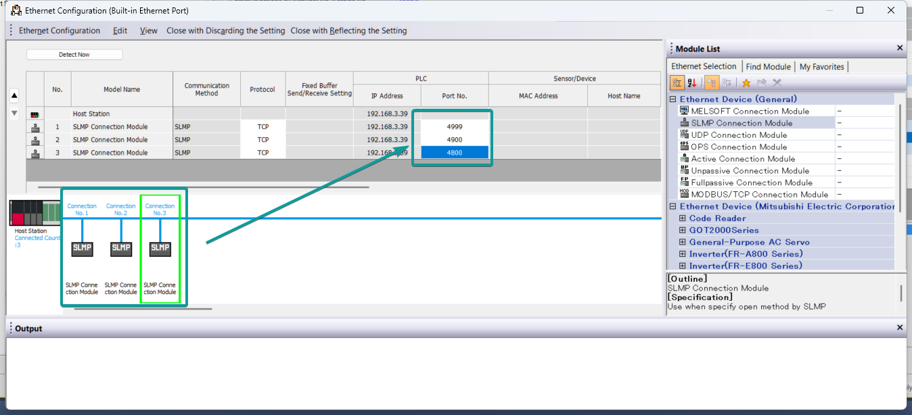Select the port number cell showing 4999
The image size is (912, 415).
coord(455,126)
